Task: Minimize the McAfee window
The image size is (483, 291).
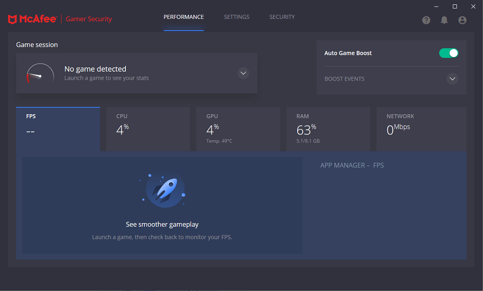Action: click(x=436, y=7)
